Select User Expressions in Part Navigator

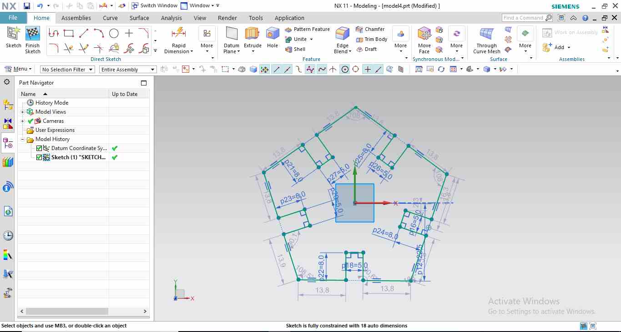pyautogui.click(x=55, y=130)
